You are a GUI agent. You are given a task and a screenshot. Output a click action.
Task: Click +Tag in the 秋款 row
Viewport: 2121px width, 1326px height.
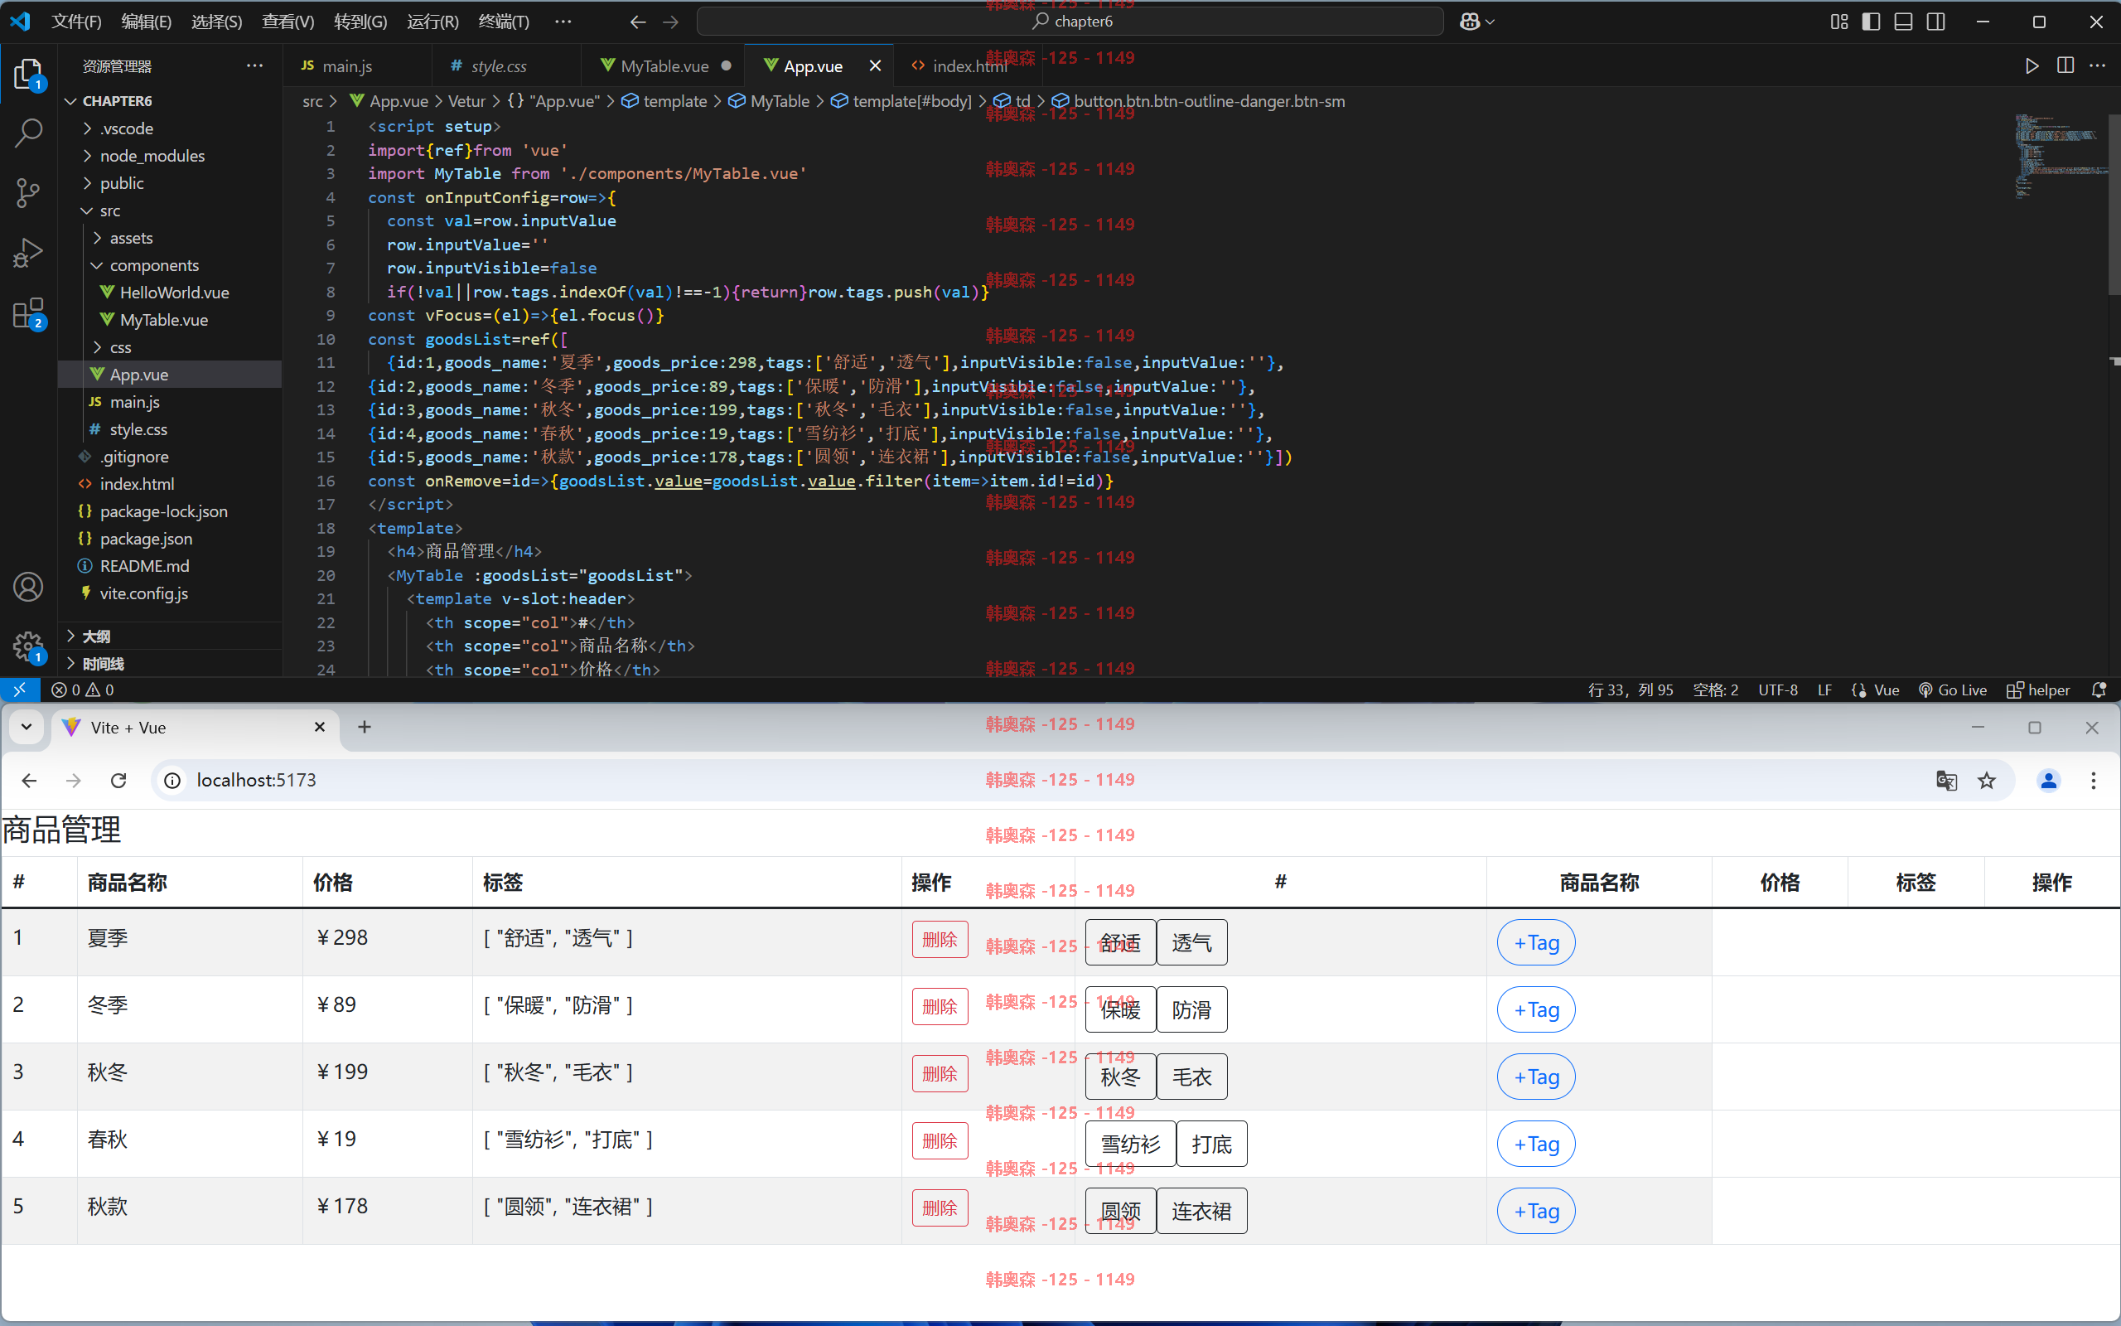click(x=1535, y=1211)
